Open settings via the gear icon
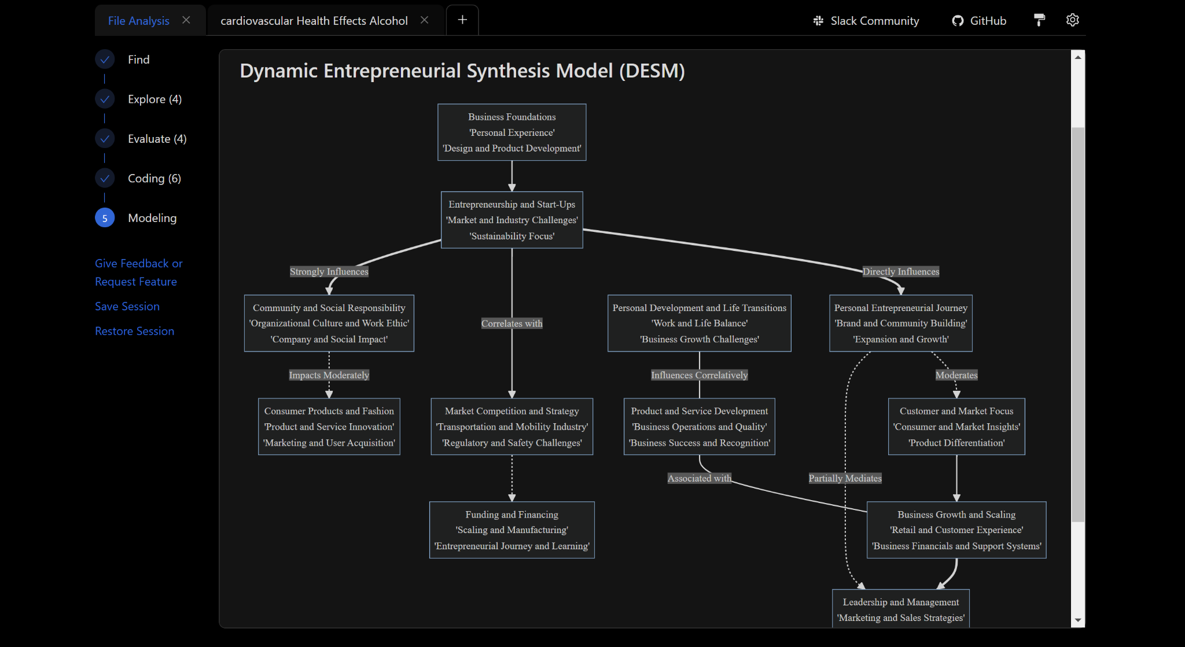 (x=1072, y=20)
